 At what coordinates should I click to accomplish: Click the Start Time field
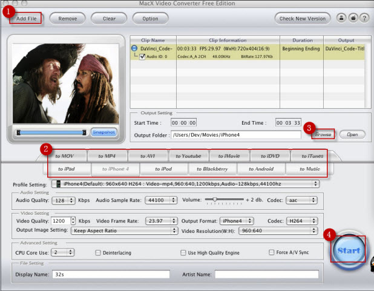(183, 123)
